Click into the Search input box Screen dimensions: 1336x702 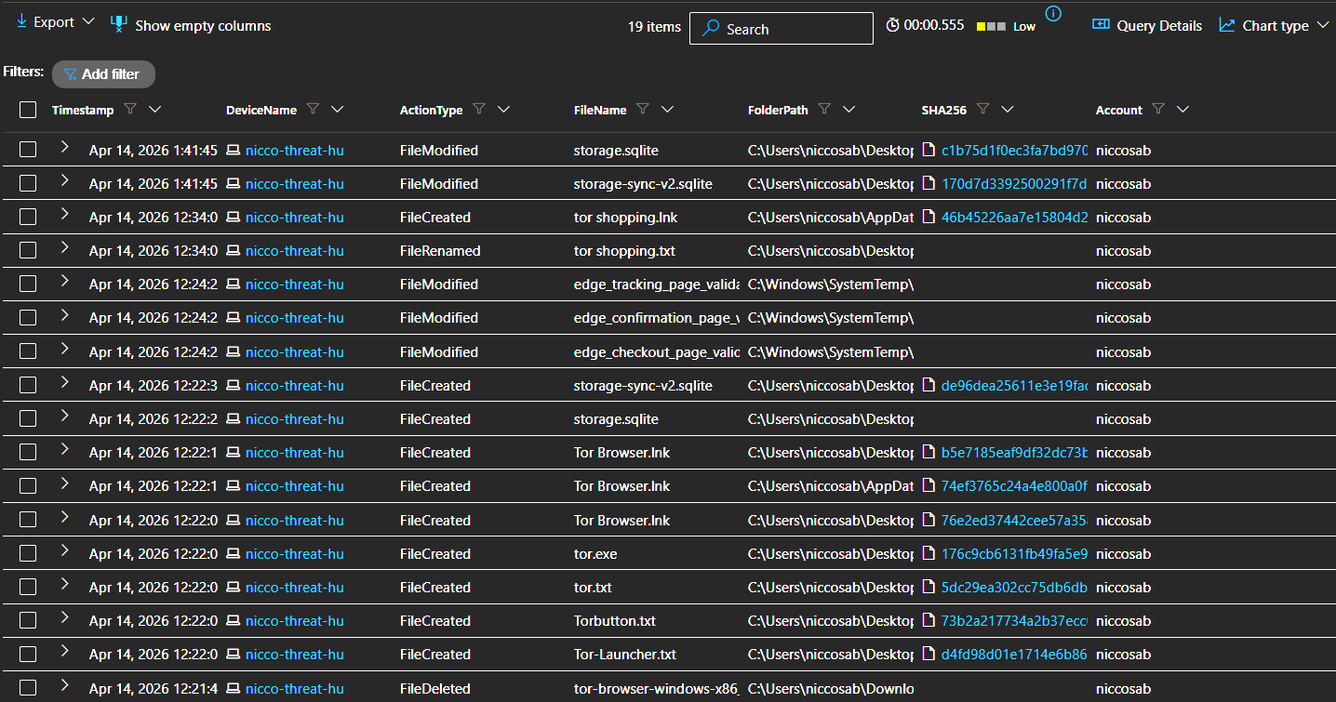click(791, 29)
